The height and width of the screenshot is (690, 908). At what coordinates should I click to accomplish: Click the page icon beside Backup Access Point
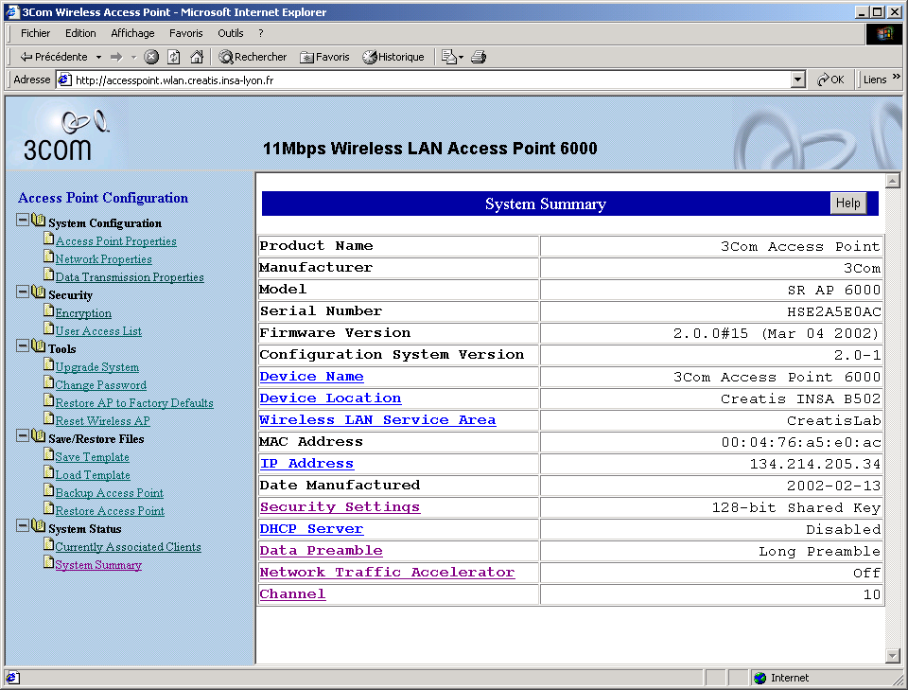coord(49,489)
